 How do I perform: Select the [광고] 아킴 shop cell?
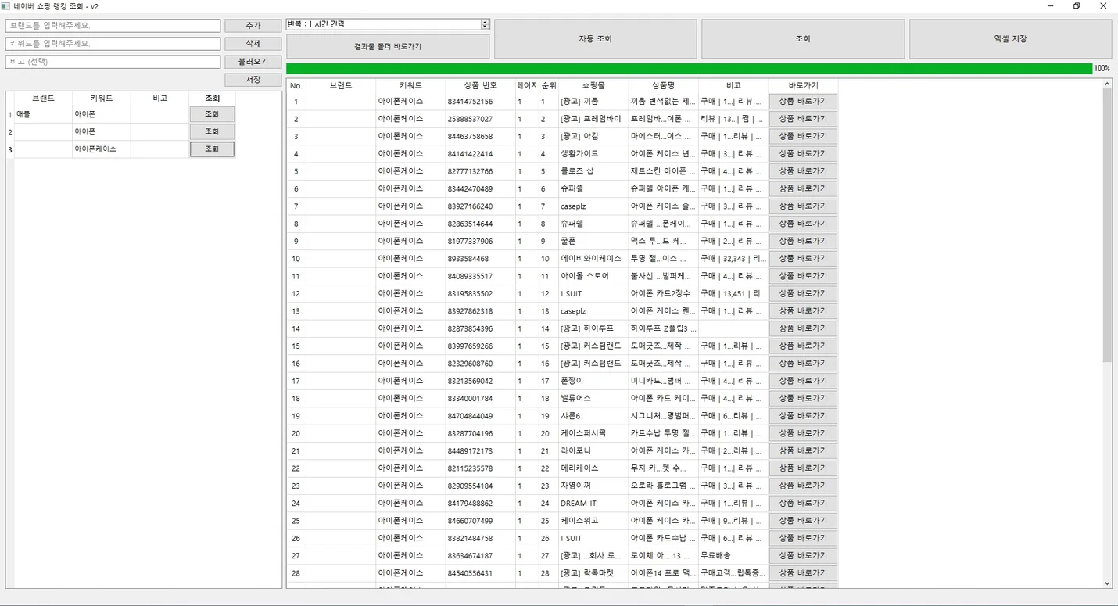click(x=593, y=136)
